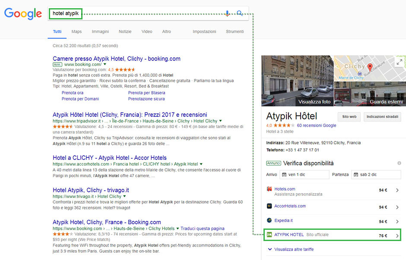This screenshot has width=406, height=260.
Task: Click the Expedia.it link text
Action: click(283, 220)
